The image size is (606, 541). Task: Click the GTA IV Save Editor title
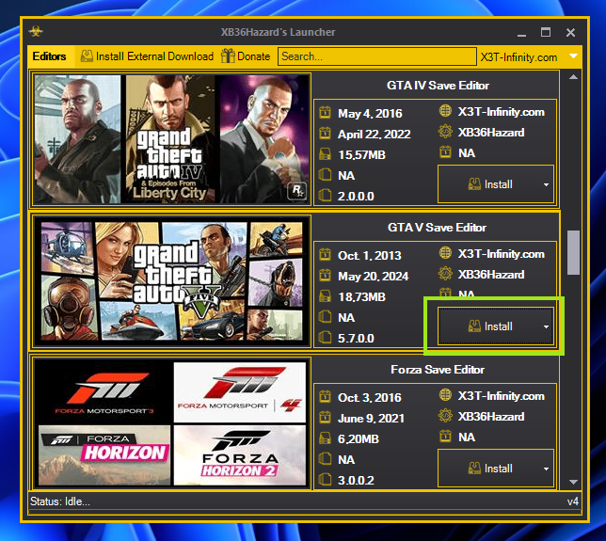tap(438, 86)
